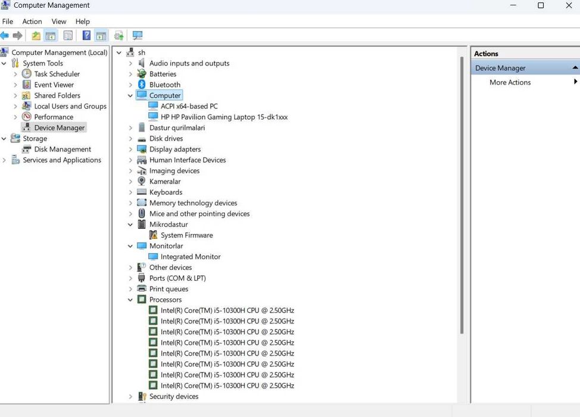Screen dimensions: 580x417
Task: Maximize the Computer Management window
Action: (541, 5)
